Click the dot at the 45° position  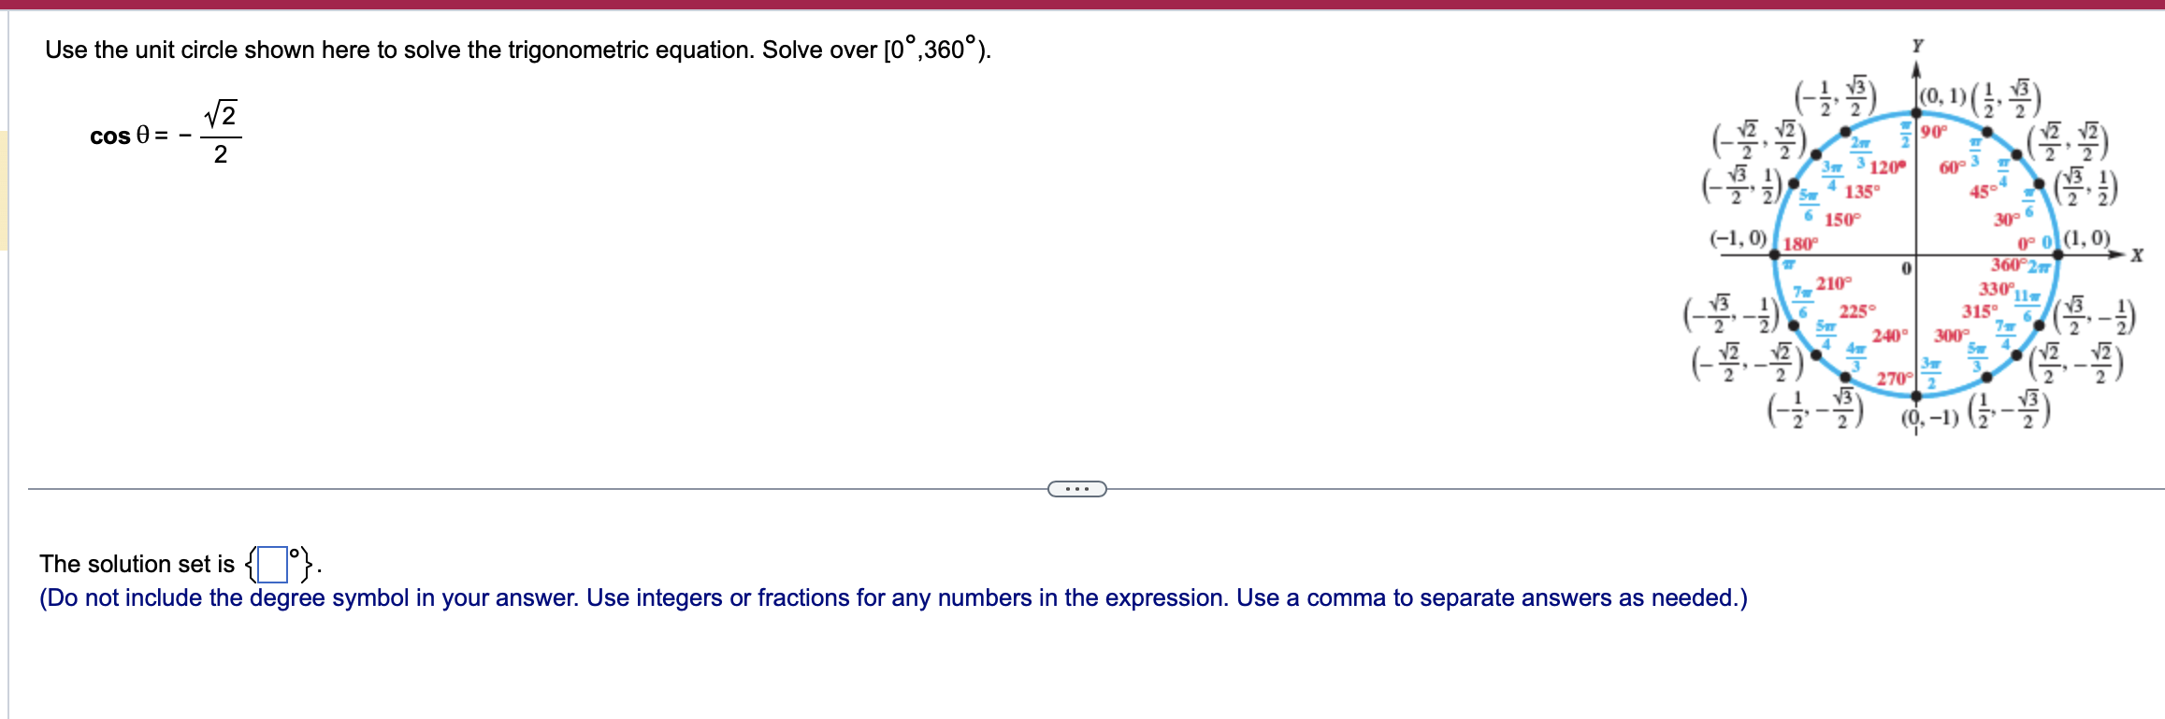[x=2017, y=155]
